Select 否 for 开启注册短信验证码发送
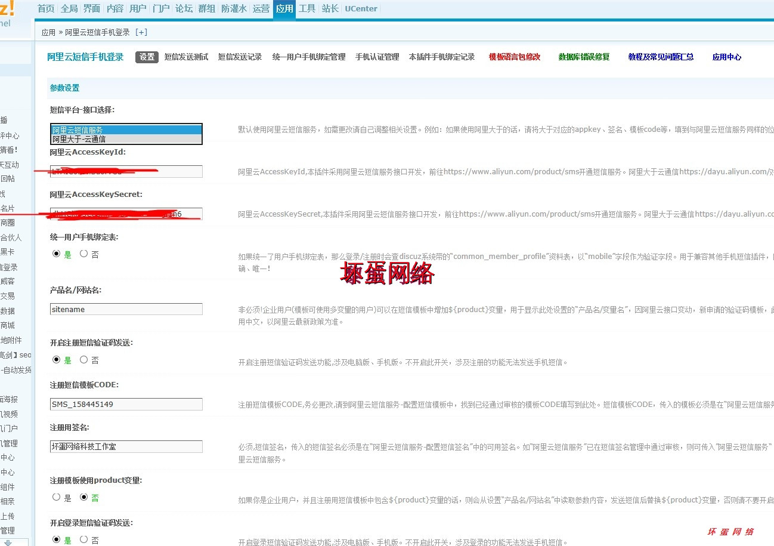Viewport: 774px width, 546px height. pos(83,360)
